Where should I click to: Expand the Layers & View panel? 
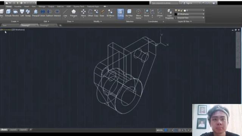coord(185,22)
